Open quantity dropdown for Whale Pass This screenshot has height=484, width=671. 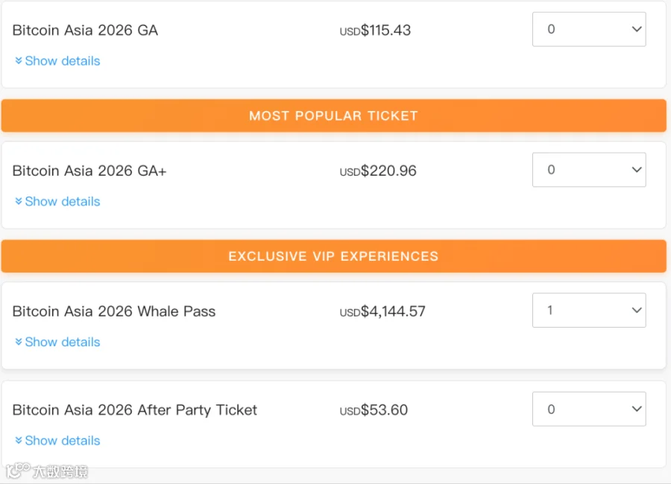pyautogui.click(x=589, y=311)
